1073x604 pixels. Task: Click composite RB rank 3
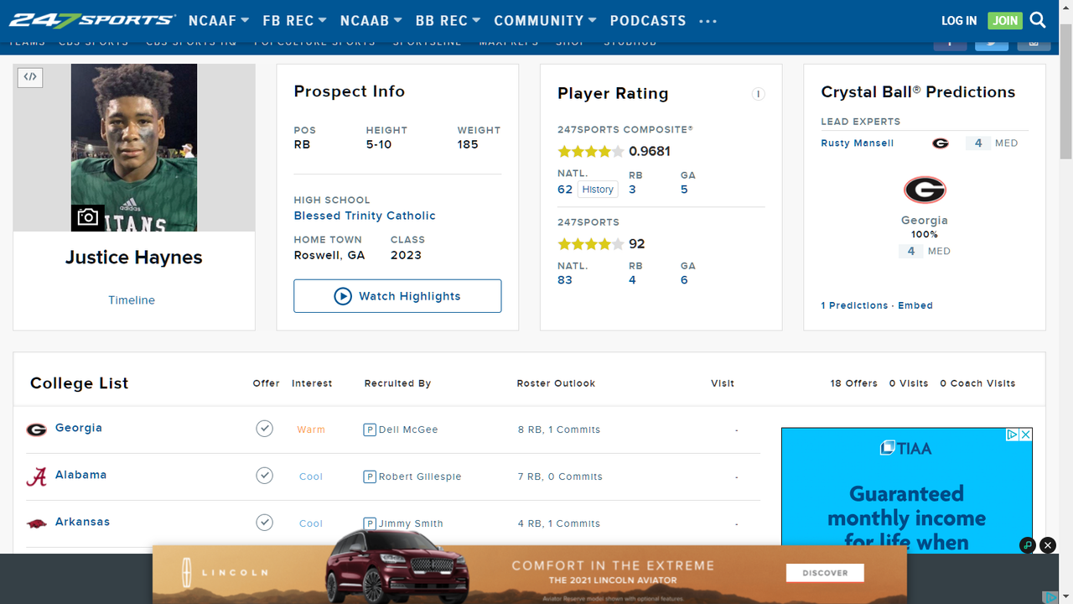pos(632,190)
